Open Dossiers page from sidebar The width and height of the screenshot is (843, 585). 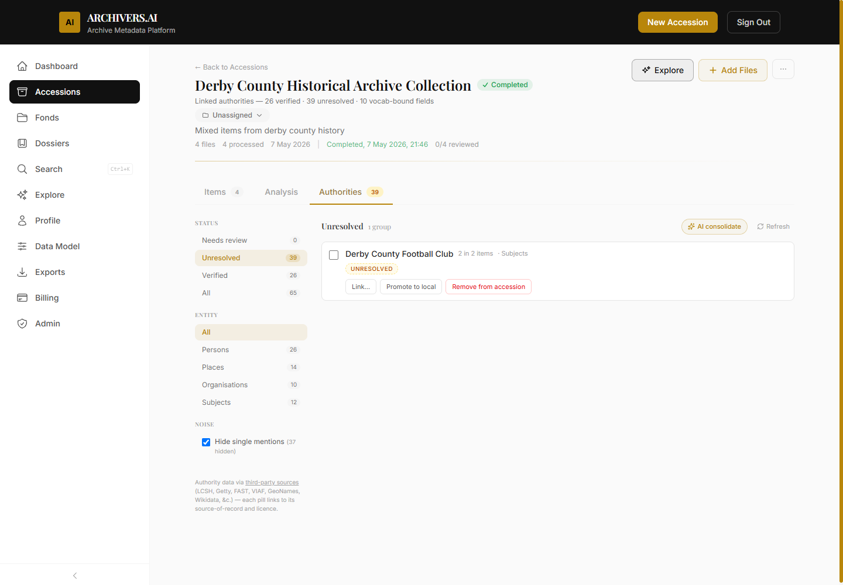(74, 143)
